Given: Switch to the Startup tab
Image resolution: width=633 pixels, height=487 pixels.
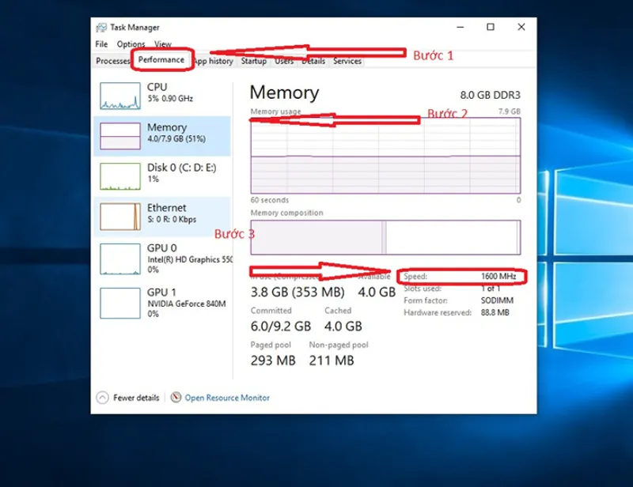Looking at the screenshot, I should (254, 61).
